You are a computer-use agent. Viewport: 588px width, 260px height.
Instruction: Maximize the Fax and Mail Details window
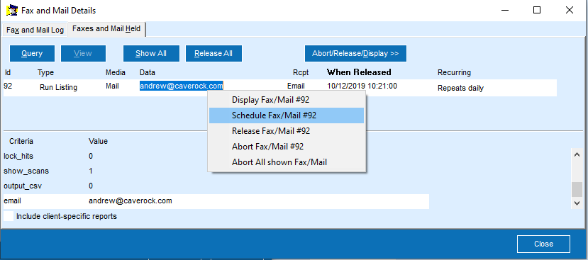click(537, 10)
